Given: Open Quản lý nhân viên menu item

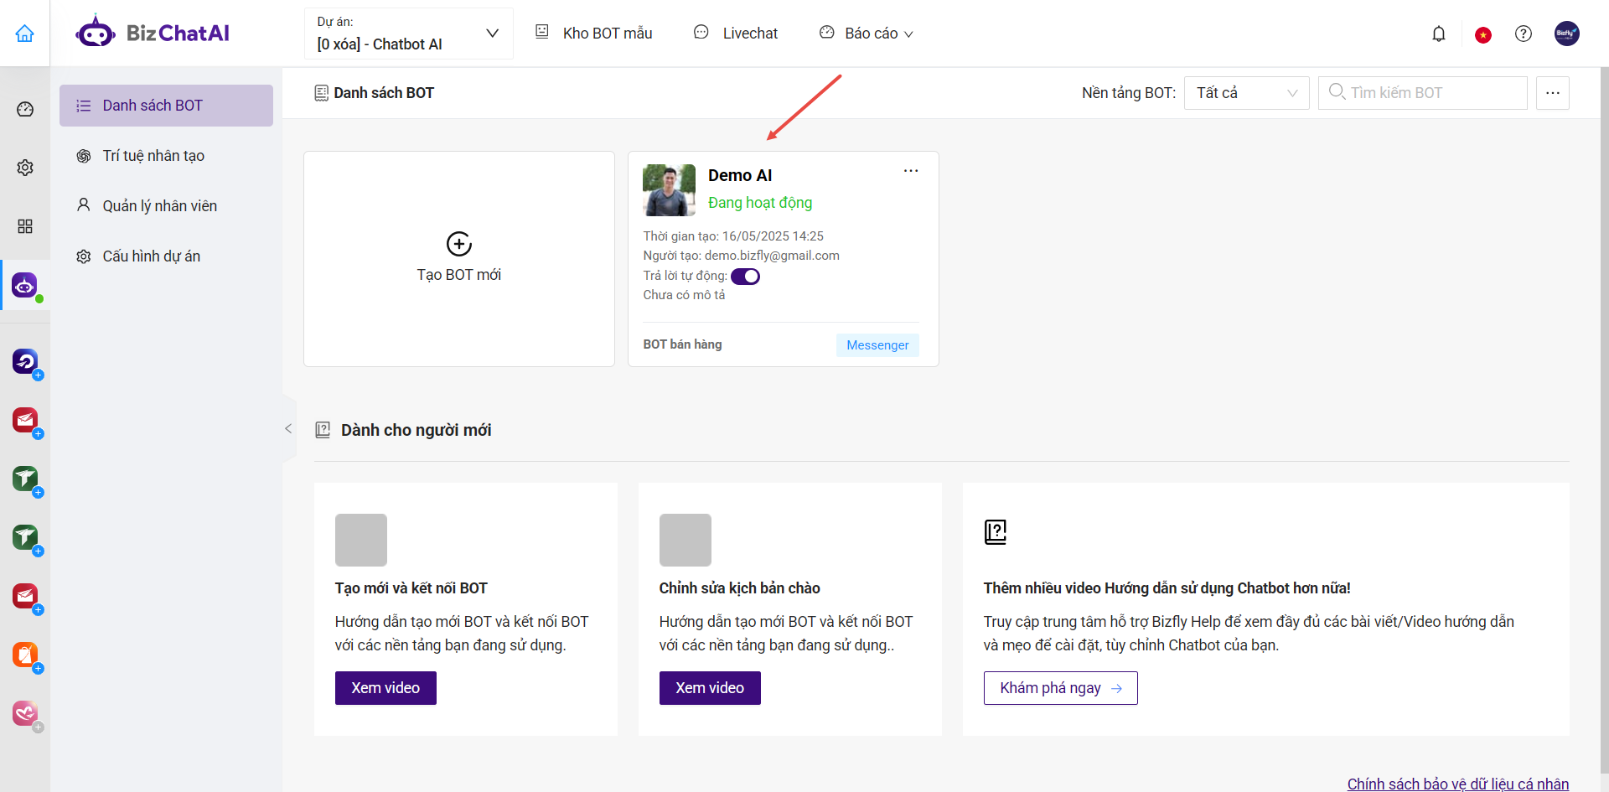Looking at the screenshot, I should (166, 206).
